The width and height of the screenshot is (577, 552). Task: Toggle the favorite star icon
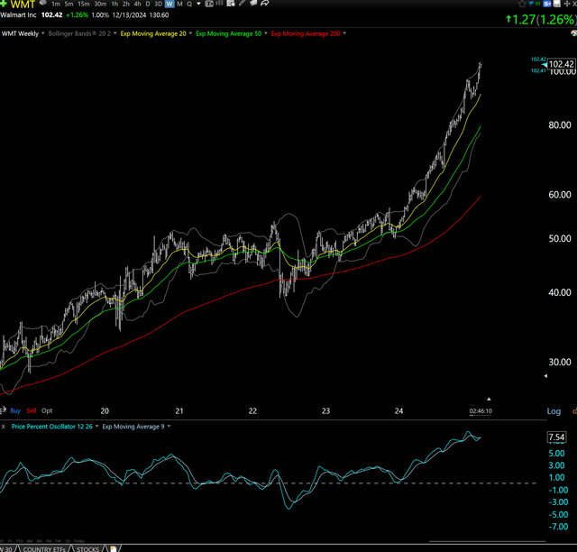[x=522, y=4]
